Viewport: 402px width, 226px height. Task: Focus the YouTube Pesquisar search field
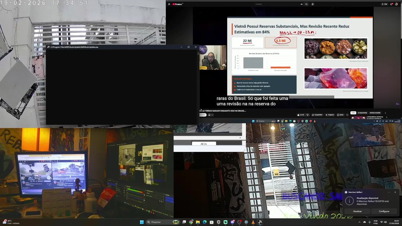tap(278, 4)
